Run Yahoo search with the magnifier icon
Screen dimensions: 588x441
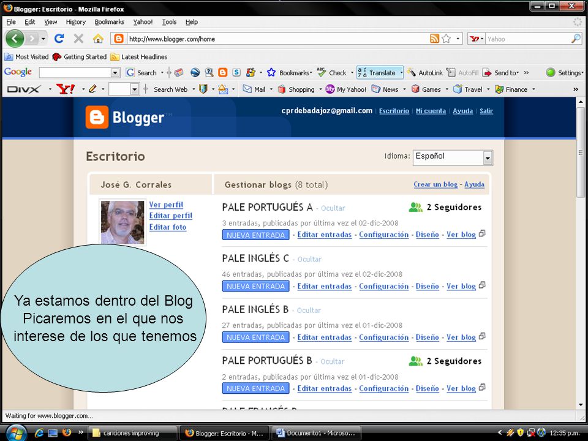pos(576,39)
